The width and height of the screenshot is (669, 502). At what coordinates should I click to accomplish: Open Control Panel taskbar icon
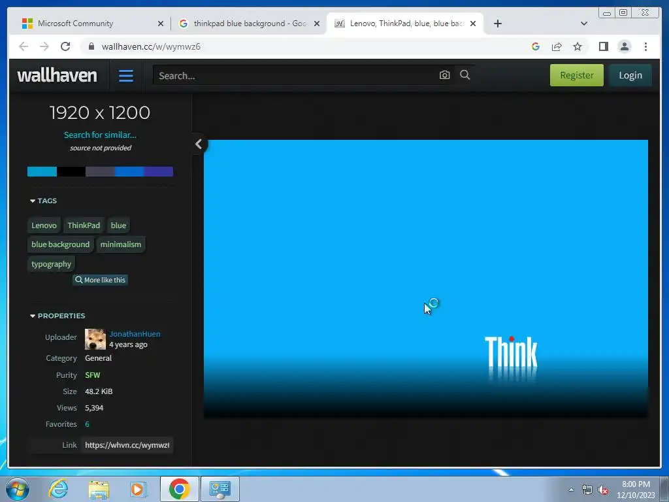tap(220, 489)
